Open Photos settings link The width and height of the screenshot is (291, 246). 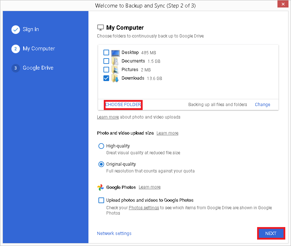point(144,207)
